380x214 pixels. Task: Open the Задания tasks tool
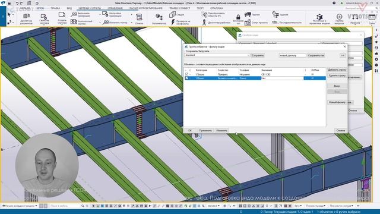point(280,14)
